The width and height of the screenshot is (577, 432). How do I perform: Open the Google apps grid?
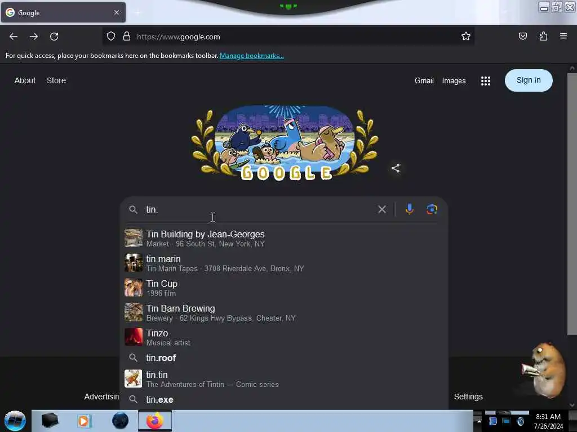(485, 81)
